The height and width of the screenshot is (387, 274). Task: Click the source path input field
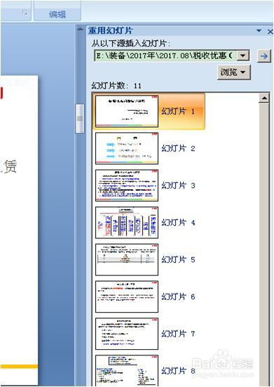[165, 55]
